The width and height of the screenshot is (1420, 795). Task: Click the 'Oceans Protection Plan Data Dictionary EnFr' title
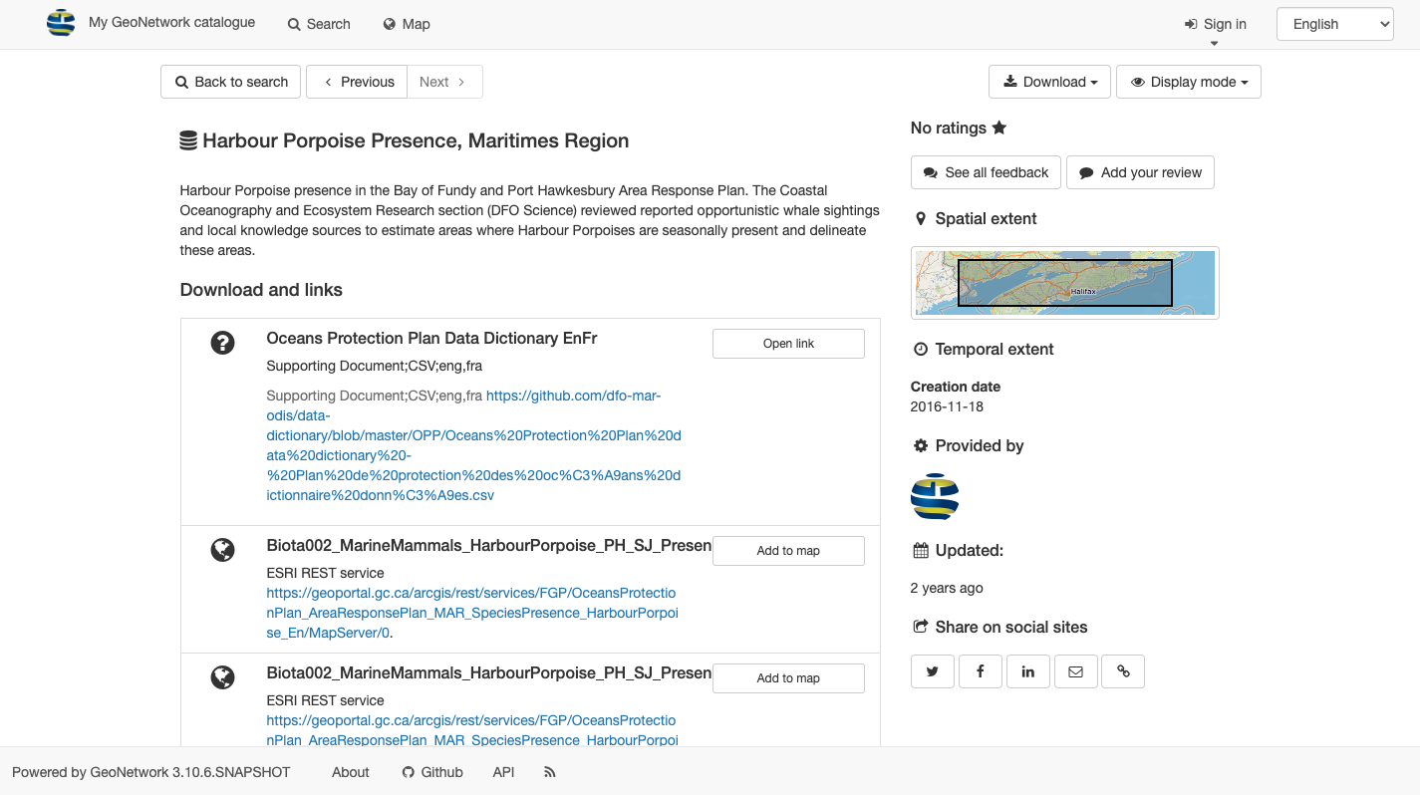[431, 339]
